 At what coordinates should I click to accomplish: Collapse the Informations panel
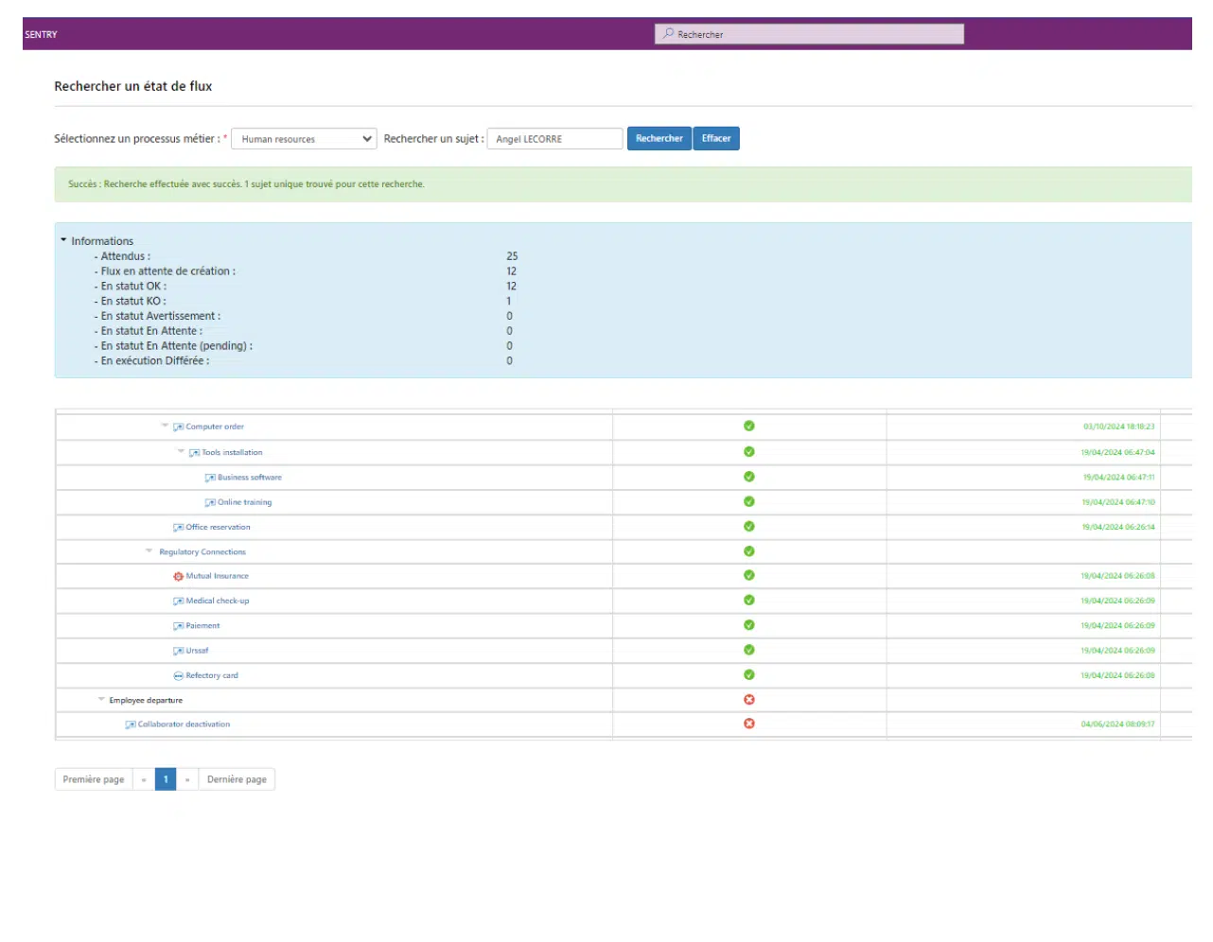[63, 240]
